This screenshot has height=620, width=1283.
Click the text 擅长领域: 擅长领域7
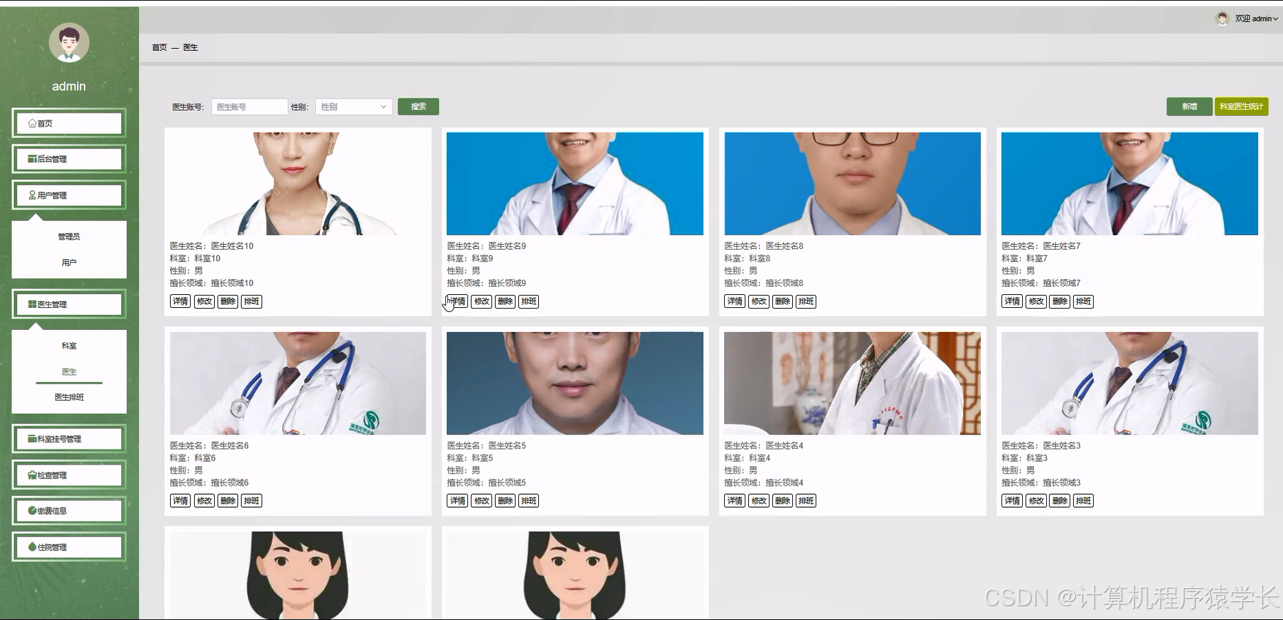pos(1041,283)
